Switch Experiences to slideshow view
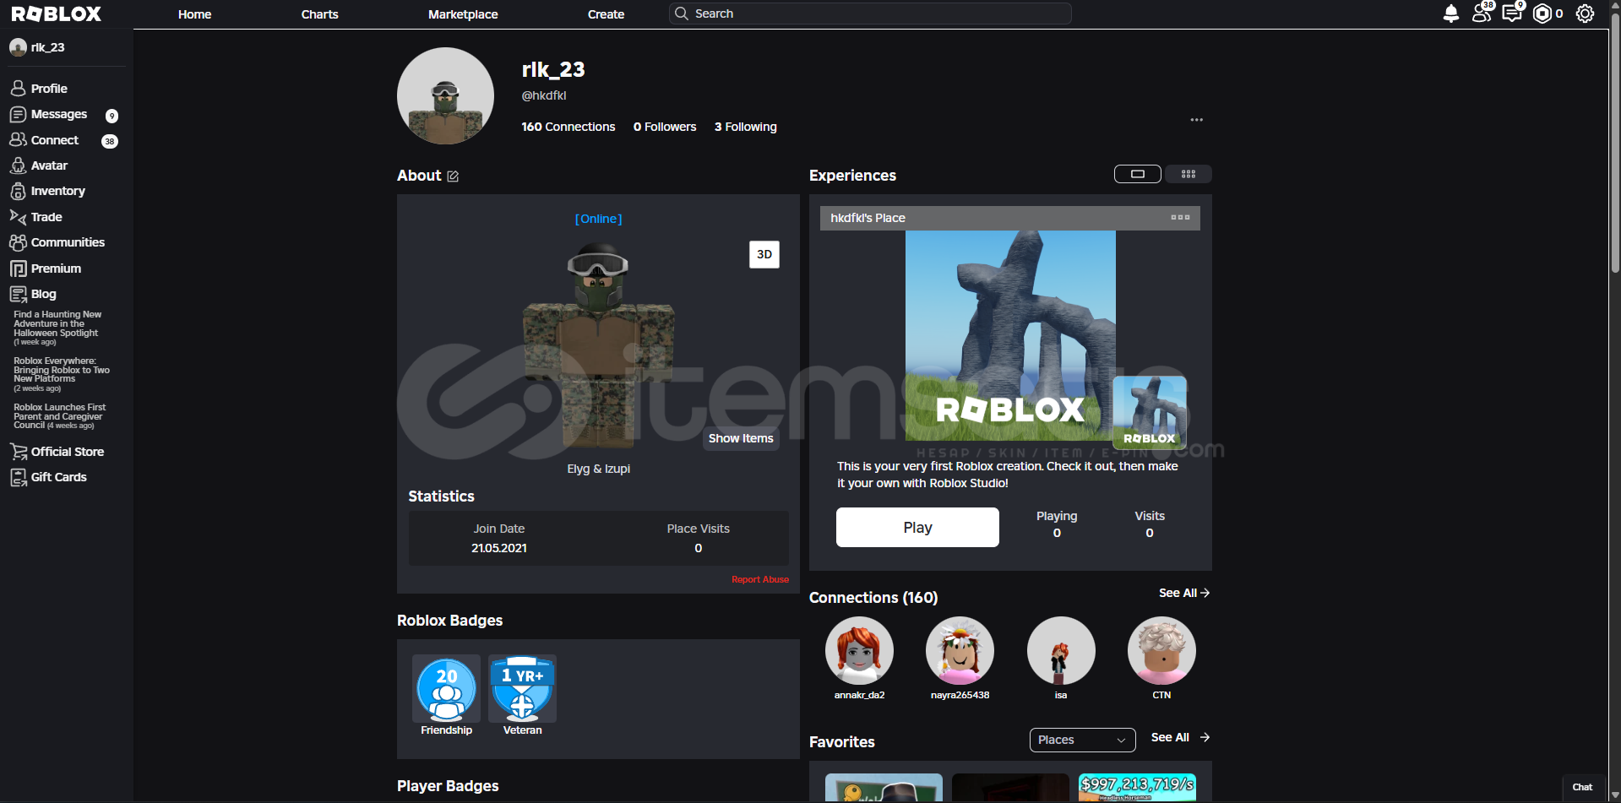The image size is (1621, 803). click(1137, 174)
